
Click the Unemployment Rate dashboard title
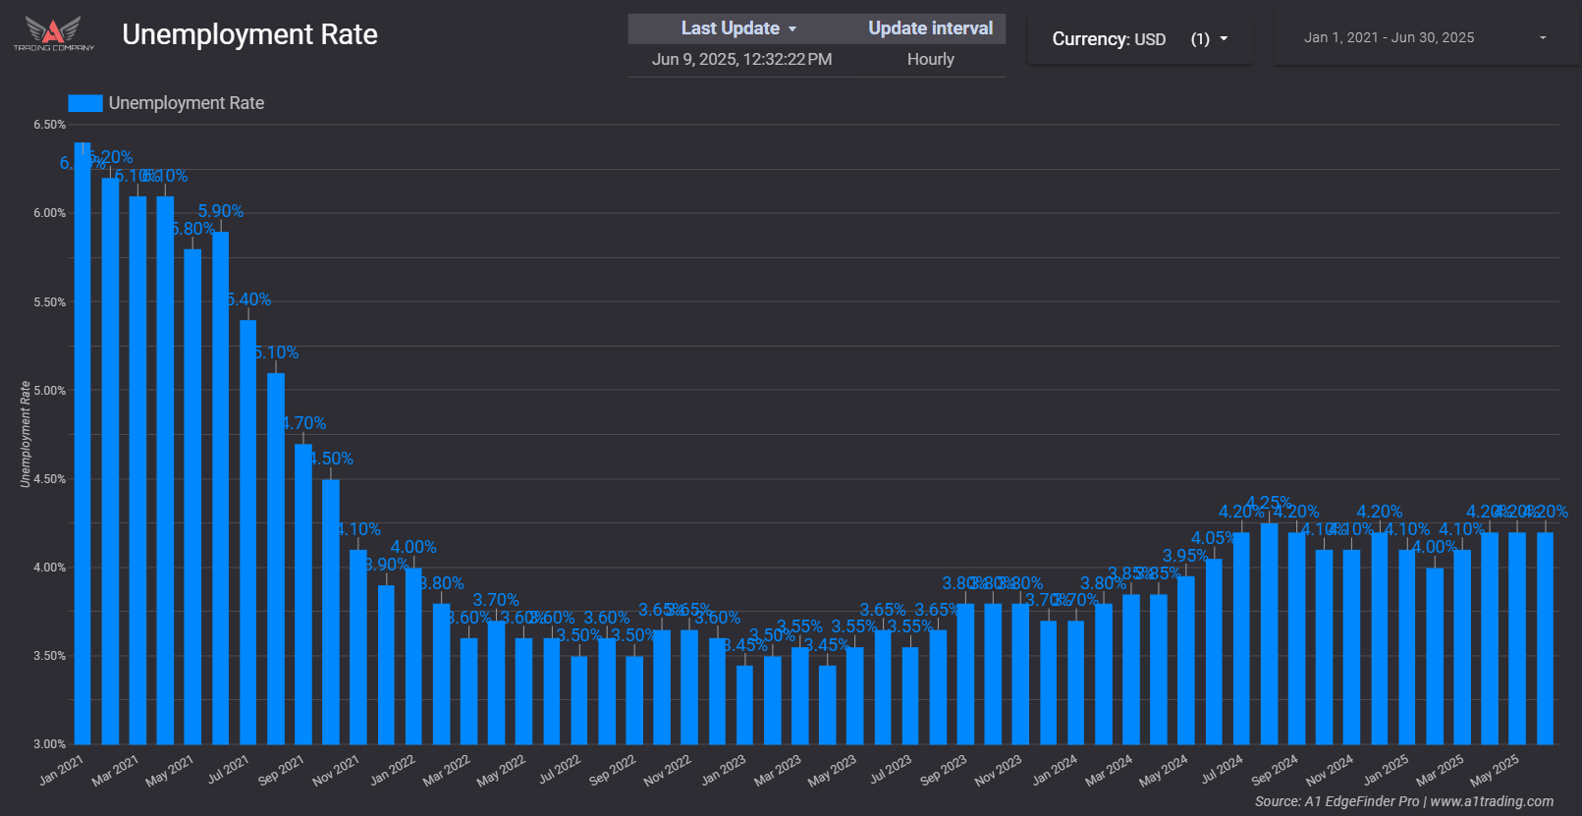(x=249, y=34)
